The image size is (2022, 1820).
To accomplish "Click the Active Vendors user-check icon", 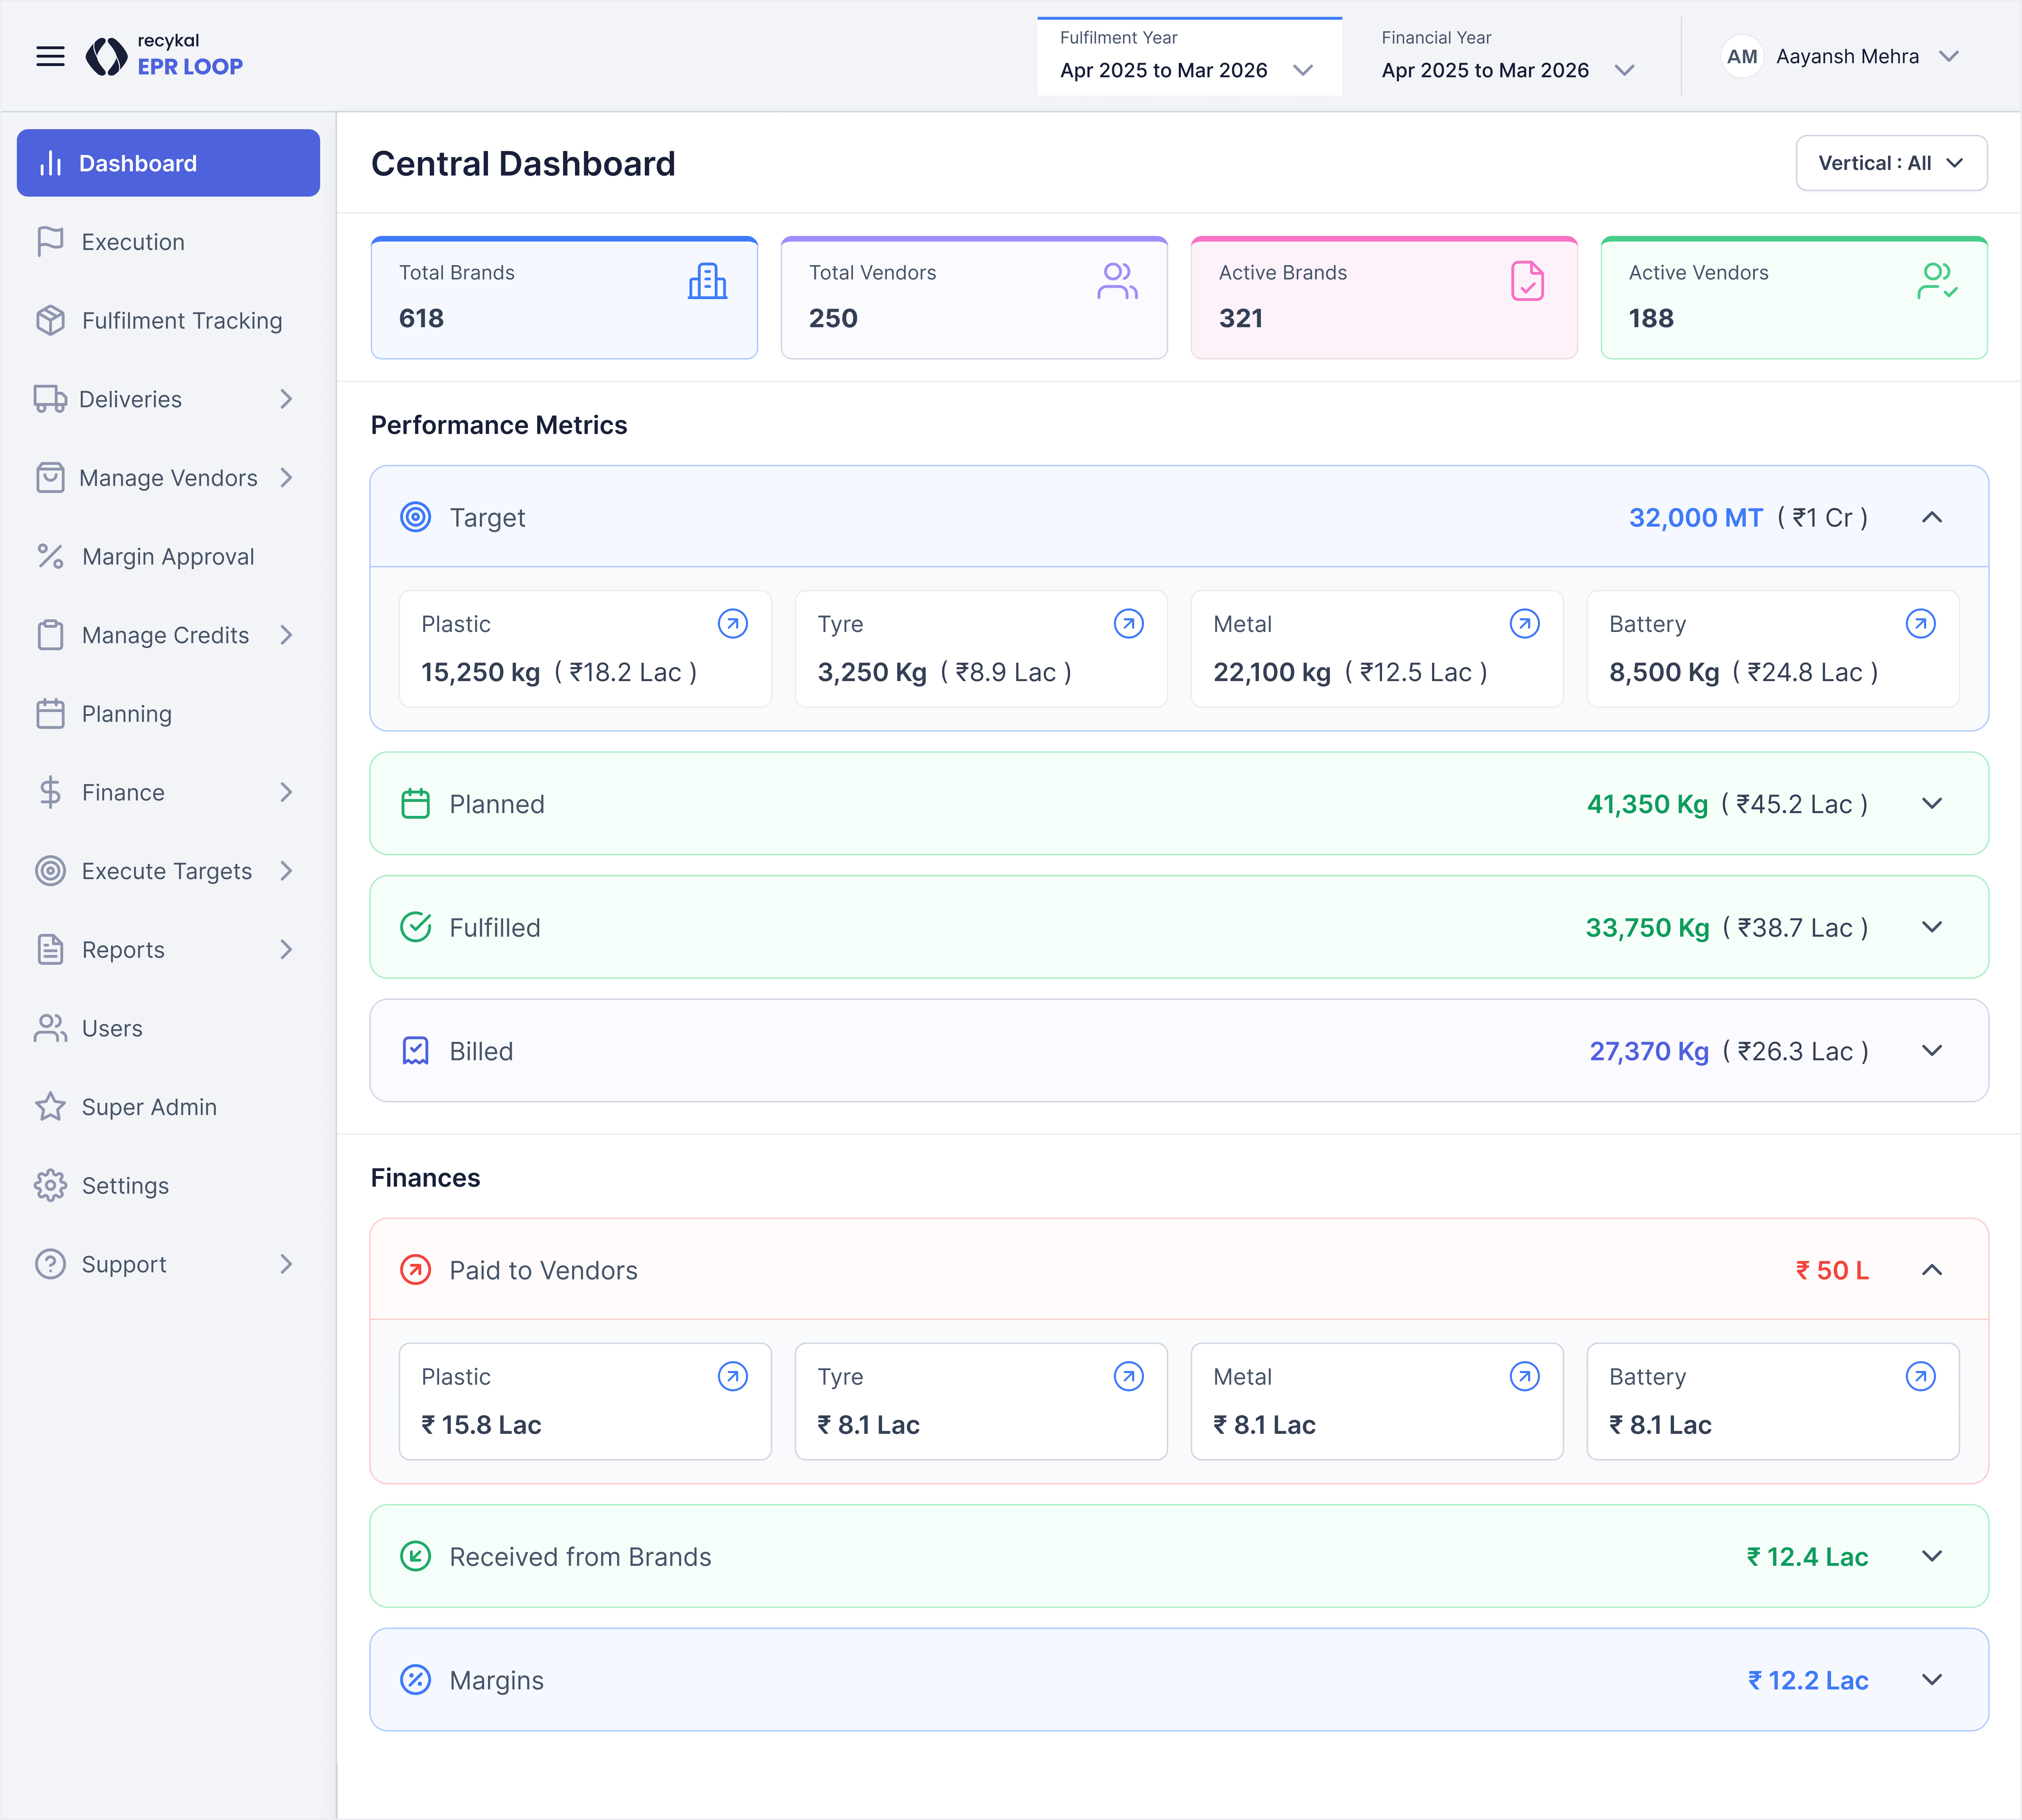I will coord(1936,282).
